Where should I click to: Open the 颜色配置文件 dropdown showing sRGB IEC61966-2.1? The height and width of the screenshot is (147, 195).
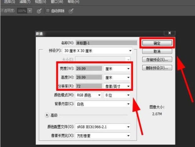click(x=103, y=127)
